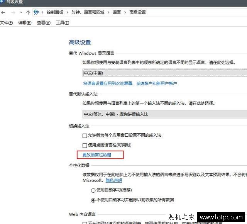Click the 高级设置 page heading
247x224 pixels.
coord(80,42)
